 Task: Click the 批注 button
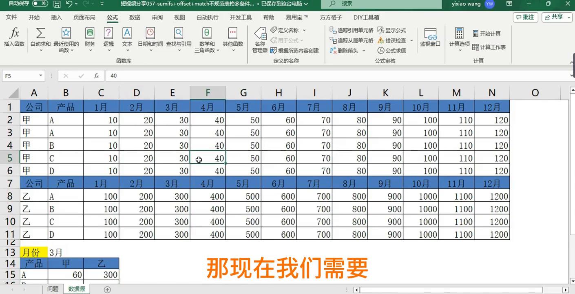[526, 18]
